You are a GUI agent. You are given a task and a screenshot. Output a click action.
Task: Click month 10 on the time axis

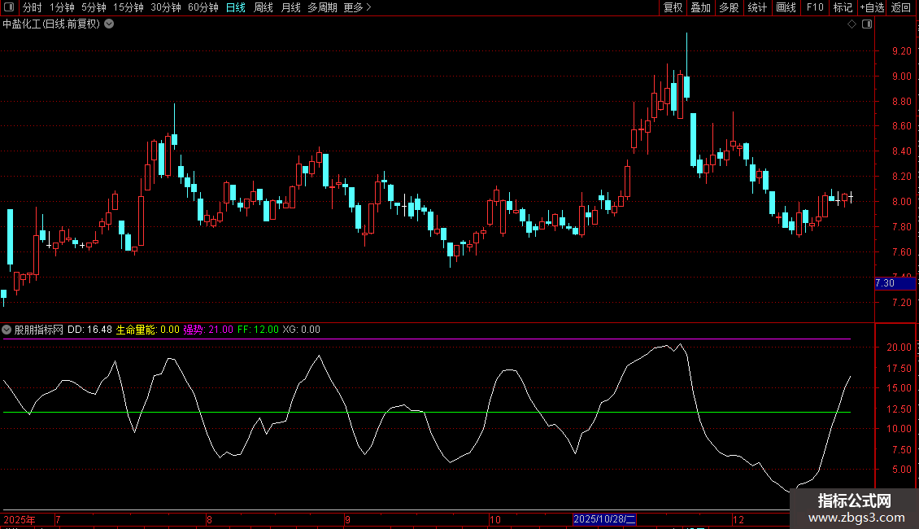point(495,519)
